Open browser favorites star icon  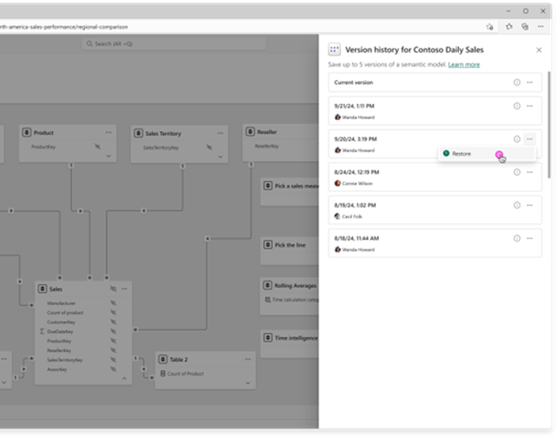click(x=490, y=27)
